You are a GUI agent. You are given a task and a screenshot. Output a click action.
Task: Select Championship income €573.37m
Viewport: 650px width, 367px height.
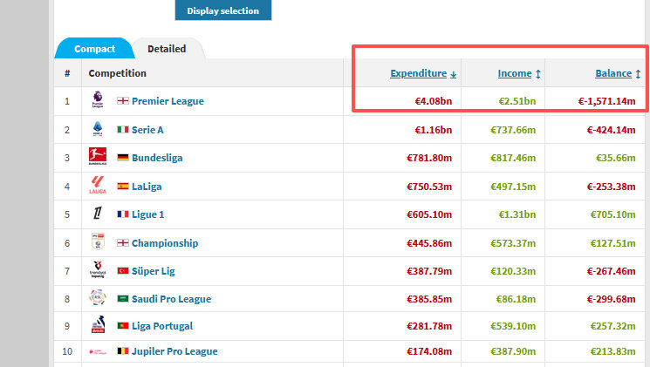point(513,243)
